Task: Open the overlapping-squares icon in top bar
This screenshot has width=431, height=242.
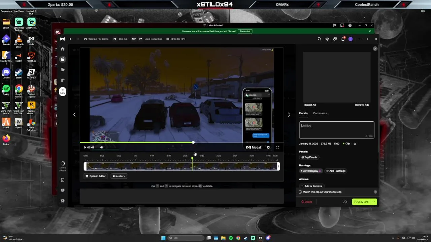Action: (335, 39)
